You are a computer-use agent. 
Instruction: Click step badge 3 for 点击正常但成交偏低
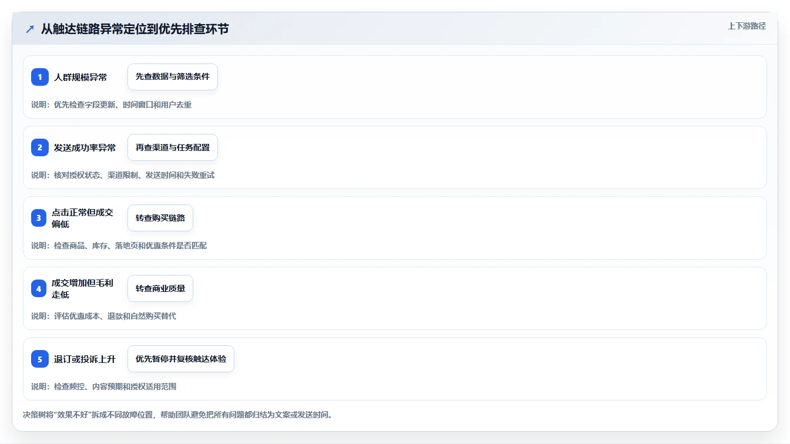pos(40,218)
